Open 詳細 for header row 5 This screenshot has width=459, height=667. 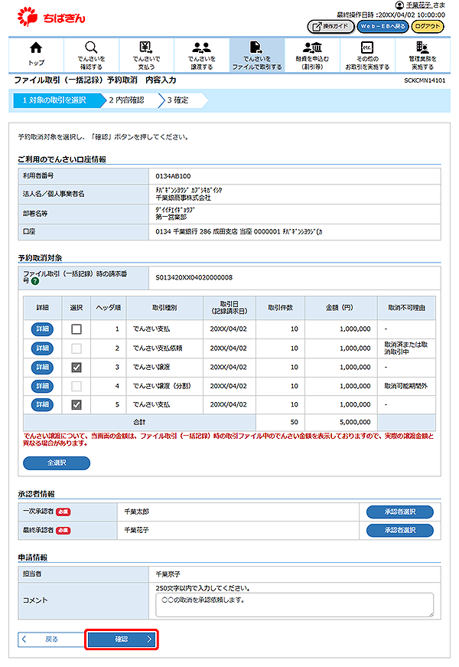pos(43,404)
